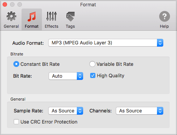Select the Format music note icon
This screenshot has width=177, height=135.
(x=32, y=17)
